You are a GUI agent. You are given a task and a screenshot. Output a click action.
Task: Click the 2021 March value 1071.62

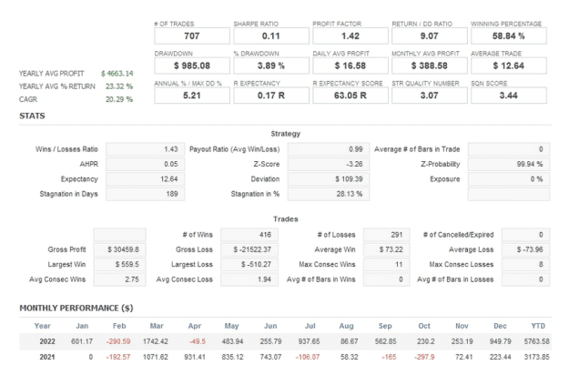156,357
